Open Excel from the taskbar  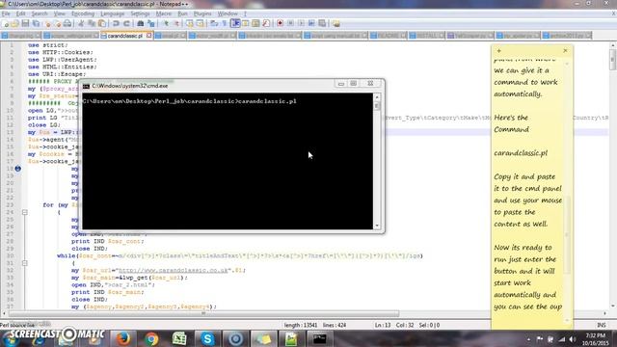(179, 338)
